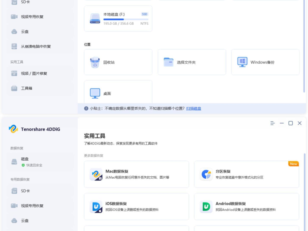The image size is (308, 231).
Task: Click cloud icon in lower window sidebar
Action: (14, 221)
